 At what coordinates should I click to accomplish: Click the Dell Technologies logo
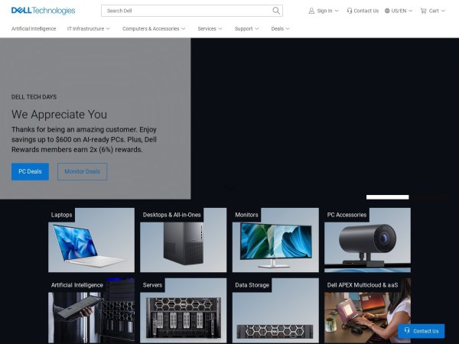pos(43,11)
